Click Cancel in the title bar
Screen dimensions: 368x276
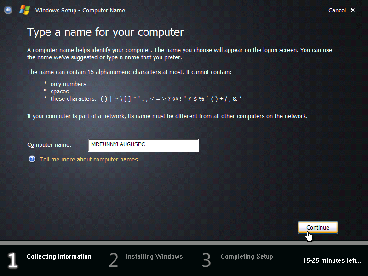[337, 10]
